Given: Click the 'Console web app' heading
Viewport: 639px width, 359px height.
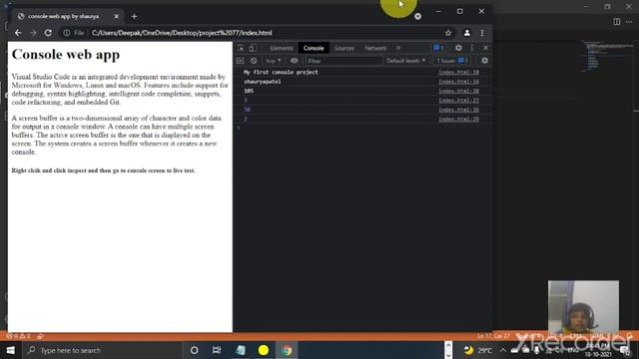Looking at the screenshot, I should click(66, 55).
